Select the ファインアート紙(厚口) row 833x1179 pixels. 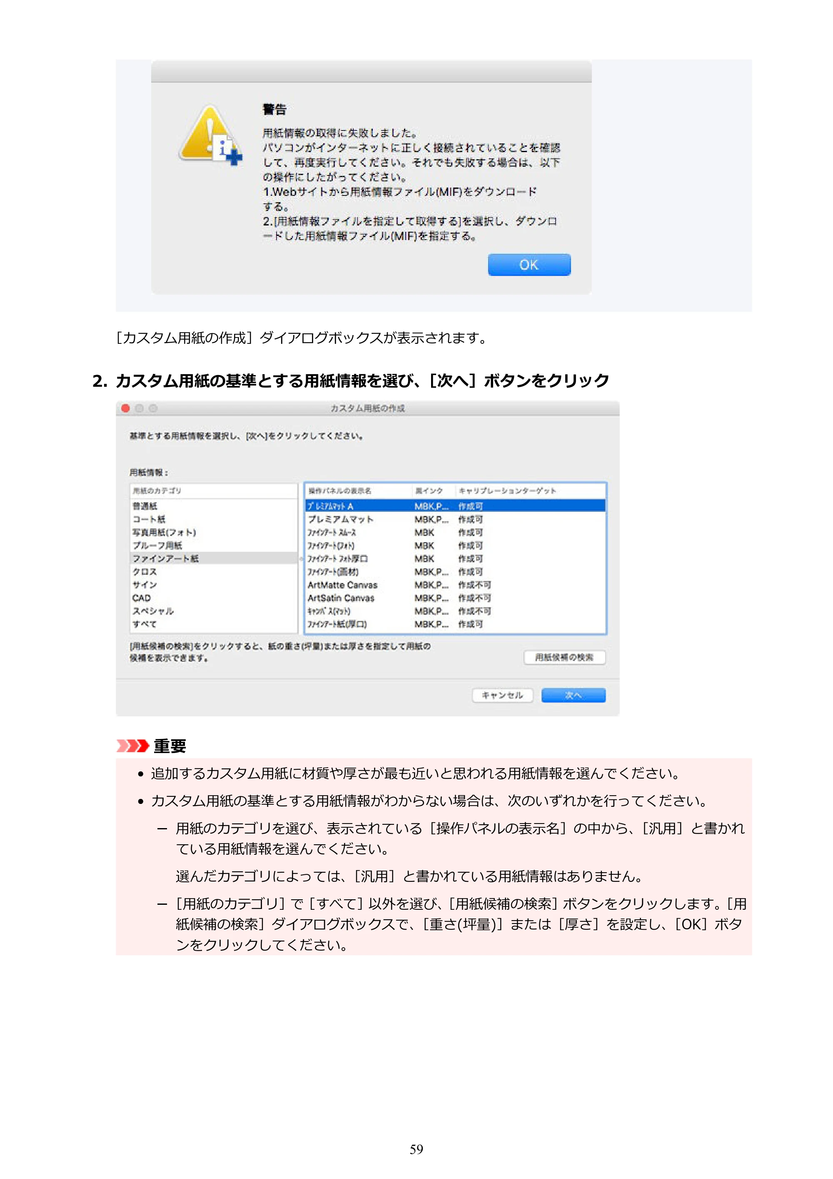[455, 624]
